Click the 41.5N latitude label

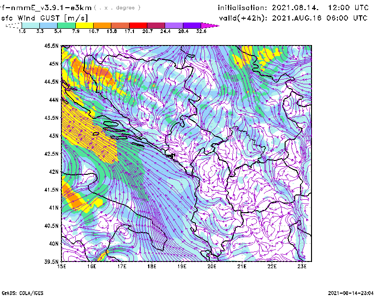click(x=51, y=190)
